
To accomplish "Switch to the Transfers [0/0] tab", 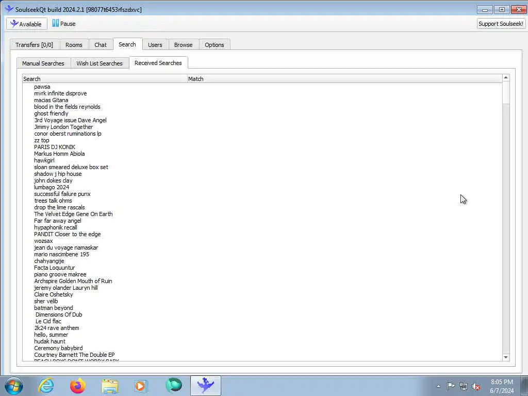I will (34, 45).
